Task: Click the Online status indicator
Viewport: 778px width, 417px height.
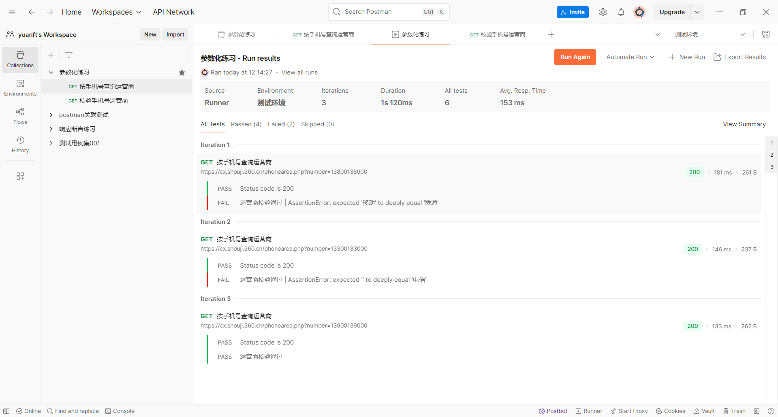Action: tap(28, 411)
